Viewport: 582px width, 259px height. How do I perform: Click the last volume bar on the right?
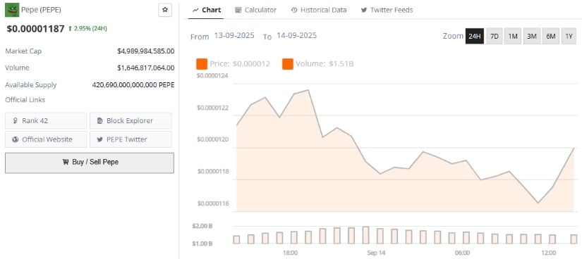[x=574, y=239]
